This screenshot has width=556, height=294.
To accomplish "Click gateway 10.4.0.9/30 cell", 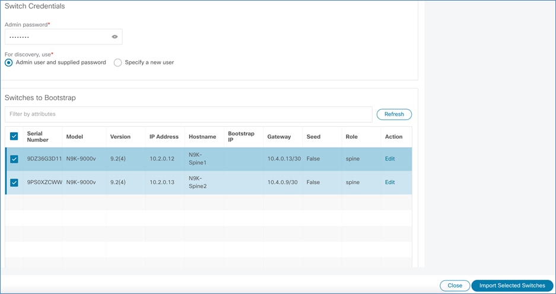I will (x=282, y=182).
